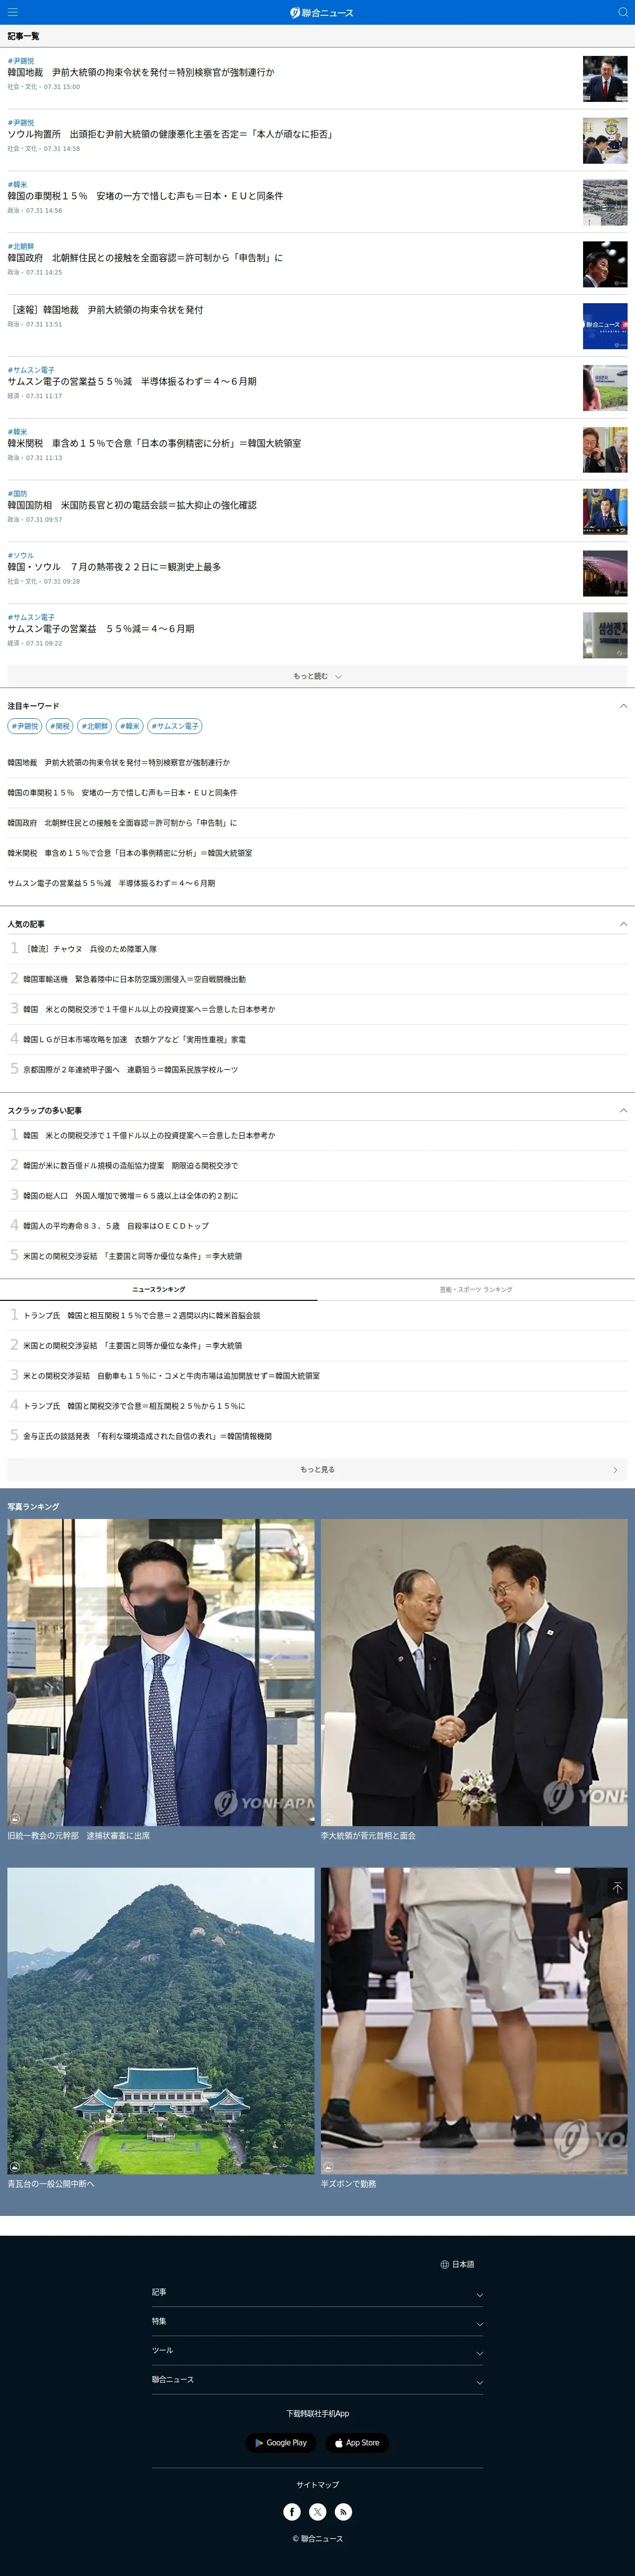Select the #関税 keyword tag
This screenshot has height=2576, width=635.
pyautogui.click(x=60, y=726)
